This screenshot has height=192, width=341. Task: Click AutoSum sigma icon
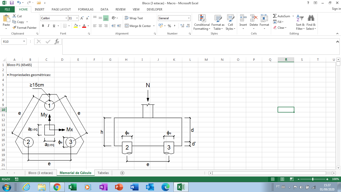coord(275,16)
